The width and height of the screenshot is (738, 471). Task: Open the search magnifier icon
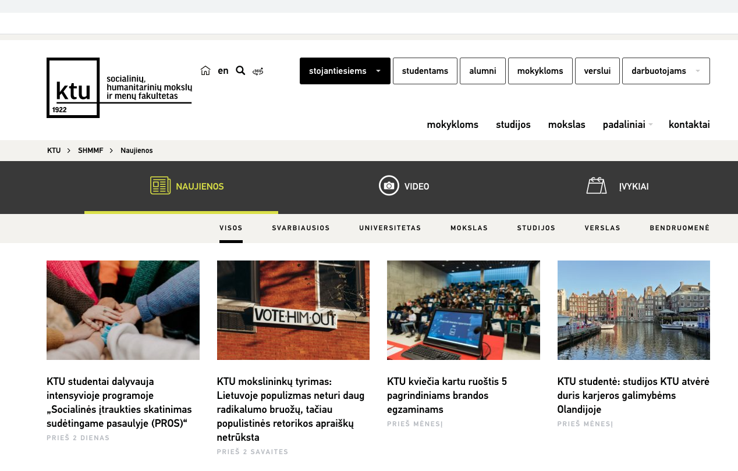tap(240, 70)
